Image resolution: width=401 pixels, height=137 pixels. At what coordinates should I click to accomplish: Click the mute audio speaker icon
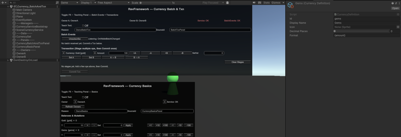[254, 3]
